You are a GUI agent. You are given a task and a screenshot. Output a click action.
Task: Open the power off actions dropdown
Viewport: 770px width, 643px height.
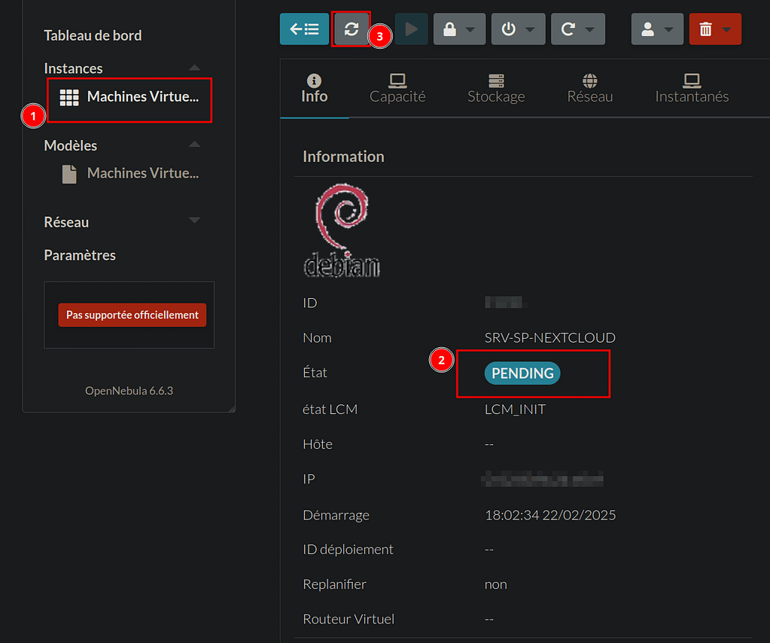(517, 29)
